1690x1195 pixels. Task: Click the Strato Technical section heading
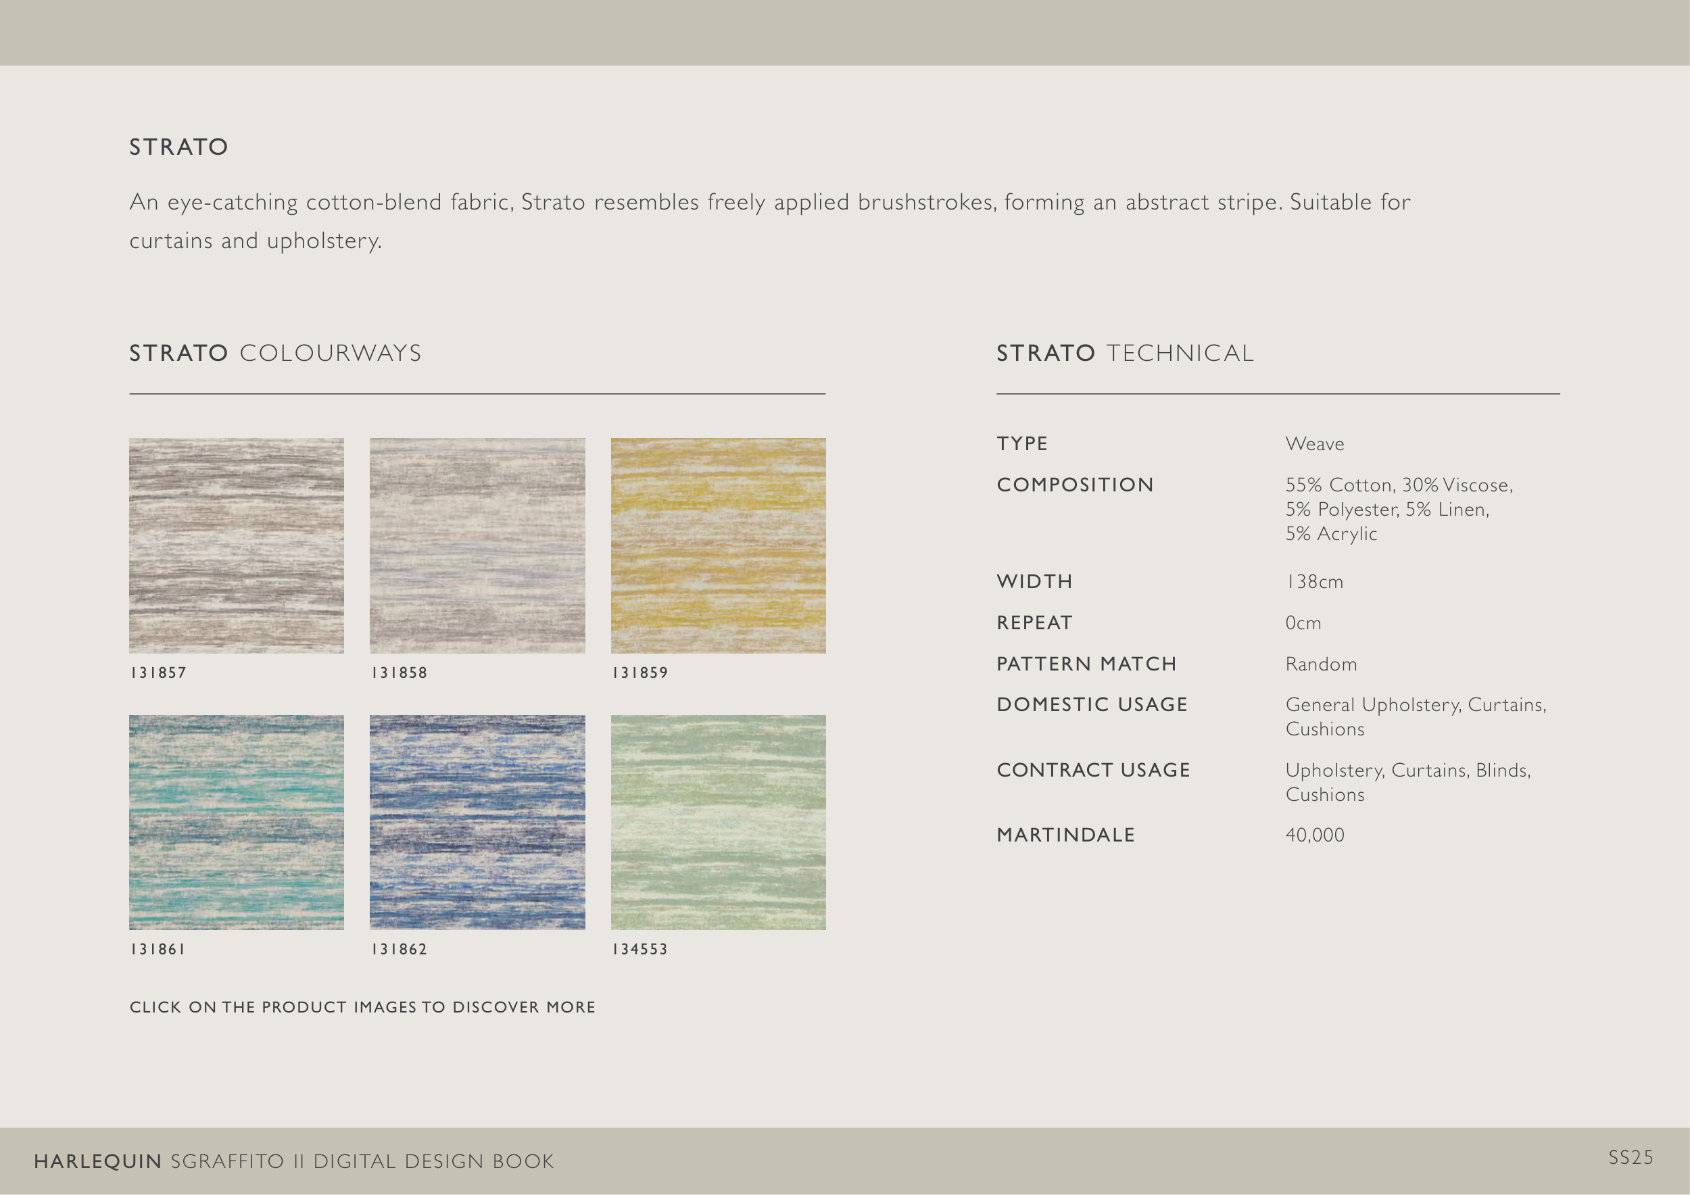pos(1125,353)
